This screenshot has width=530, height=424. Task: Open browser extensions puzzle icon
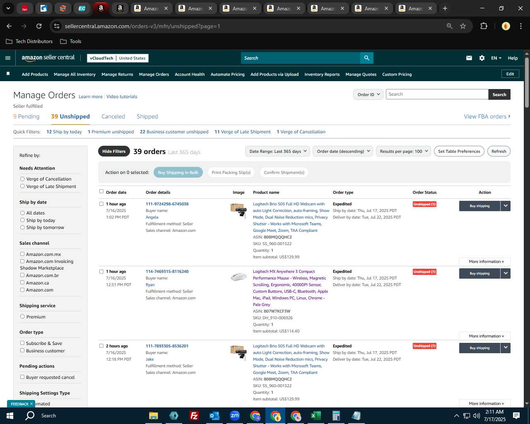(x=484, y=26)
